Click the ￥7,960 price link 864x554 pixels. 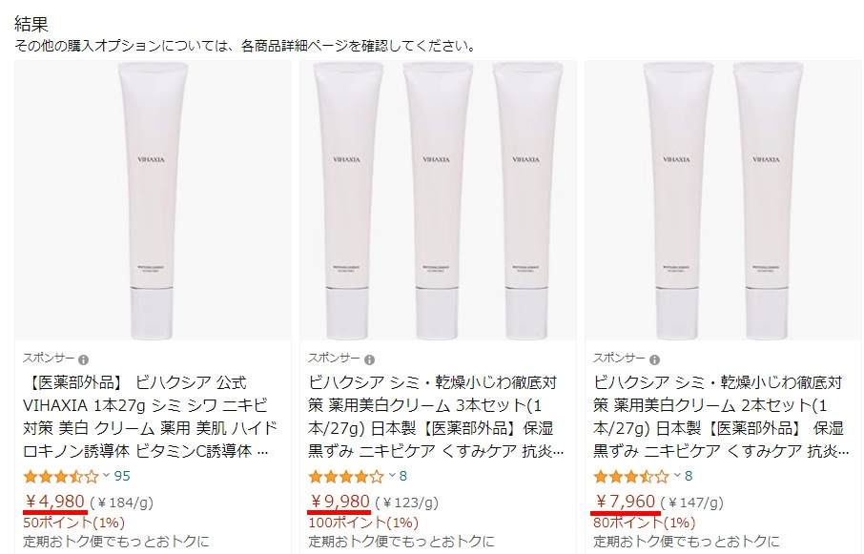625,502
